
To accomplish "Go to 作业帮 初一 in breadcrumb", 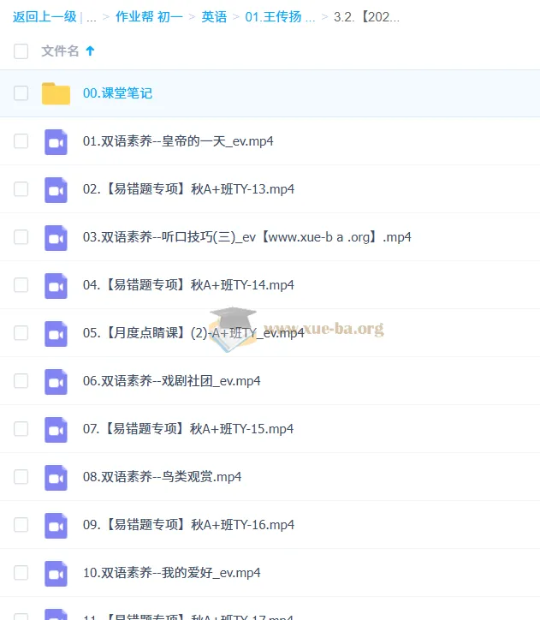I will 149,17.
